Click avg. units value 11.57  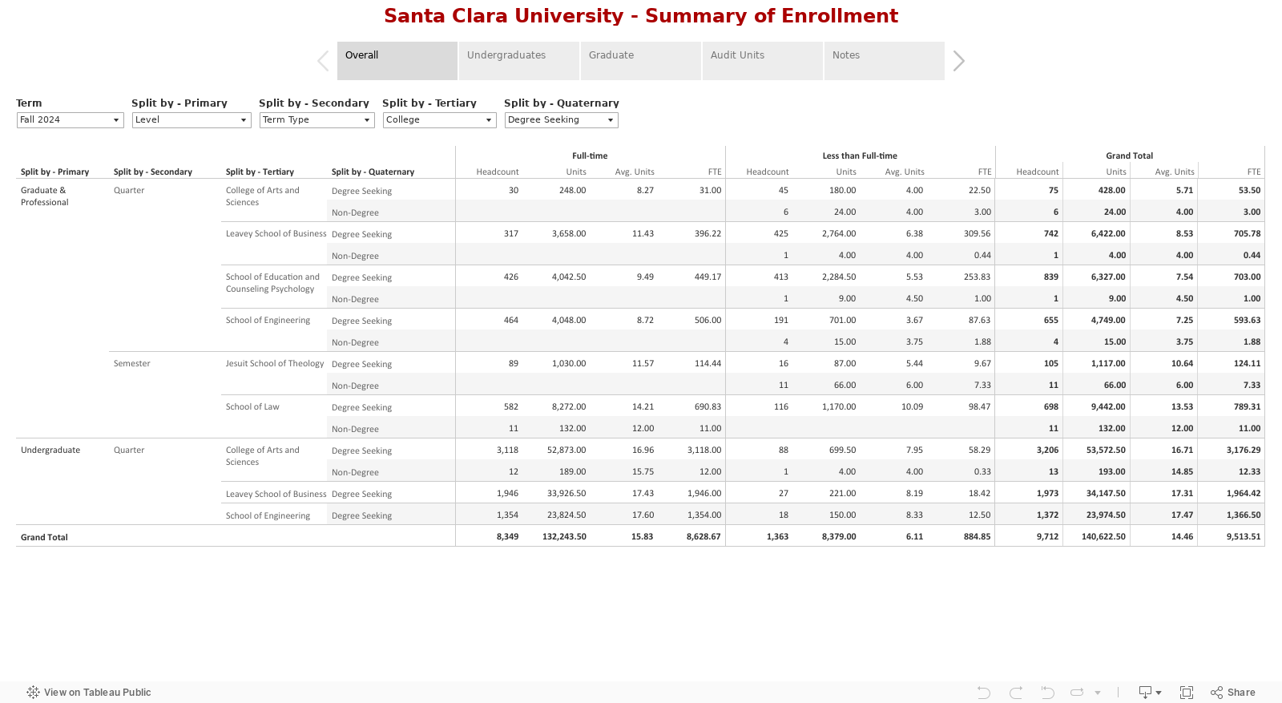point(643,364)
